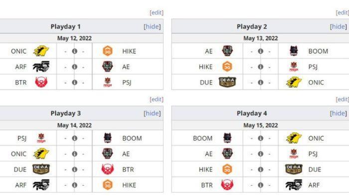
Task: Click BOOM logo in Playday 2 first match
Action: tap(294, 51)
